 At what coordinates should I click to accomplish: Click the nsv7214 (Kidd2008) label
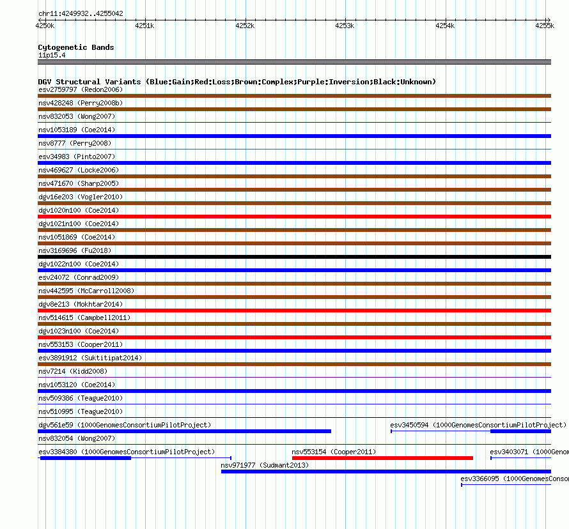[x=73, y=371]
